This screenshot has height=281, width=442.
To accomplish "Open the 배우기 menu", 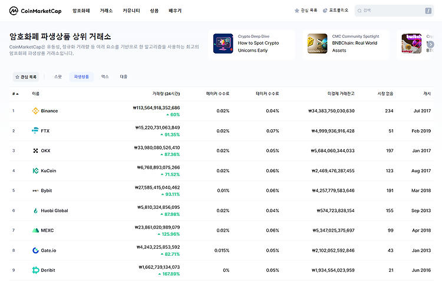I will coord(175,11).
